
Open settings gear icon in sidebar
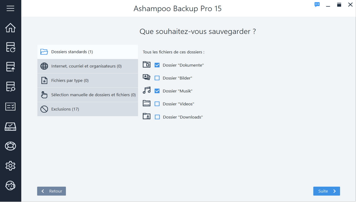pyautogui.click(x=10, y=166)
